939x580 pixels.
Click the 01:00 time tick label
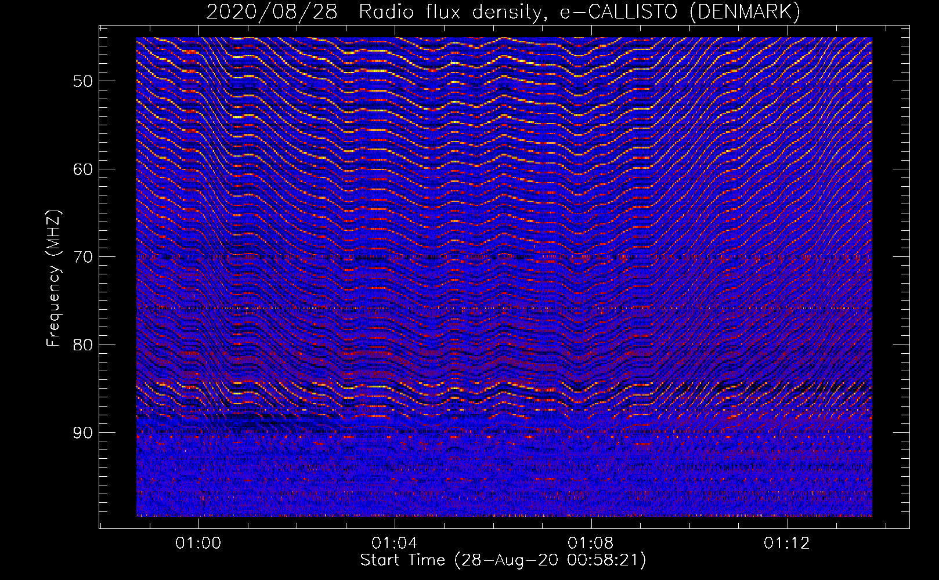point(198,543)
